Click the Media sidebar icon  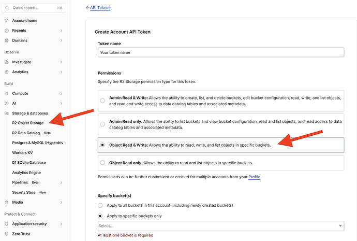click(x=7, y=202)
